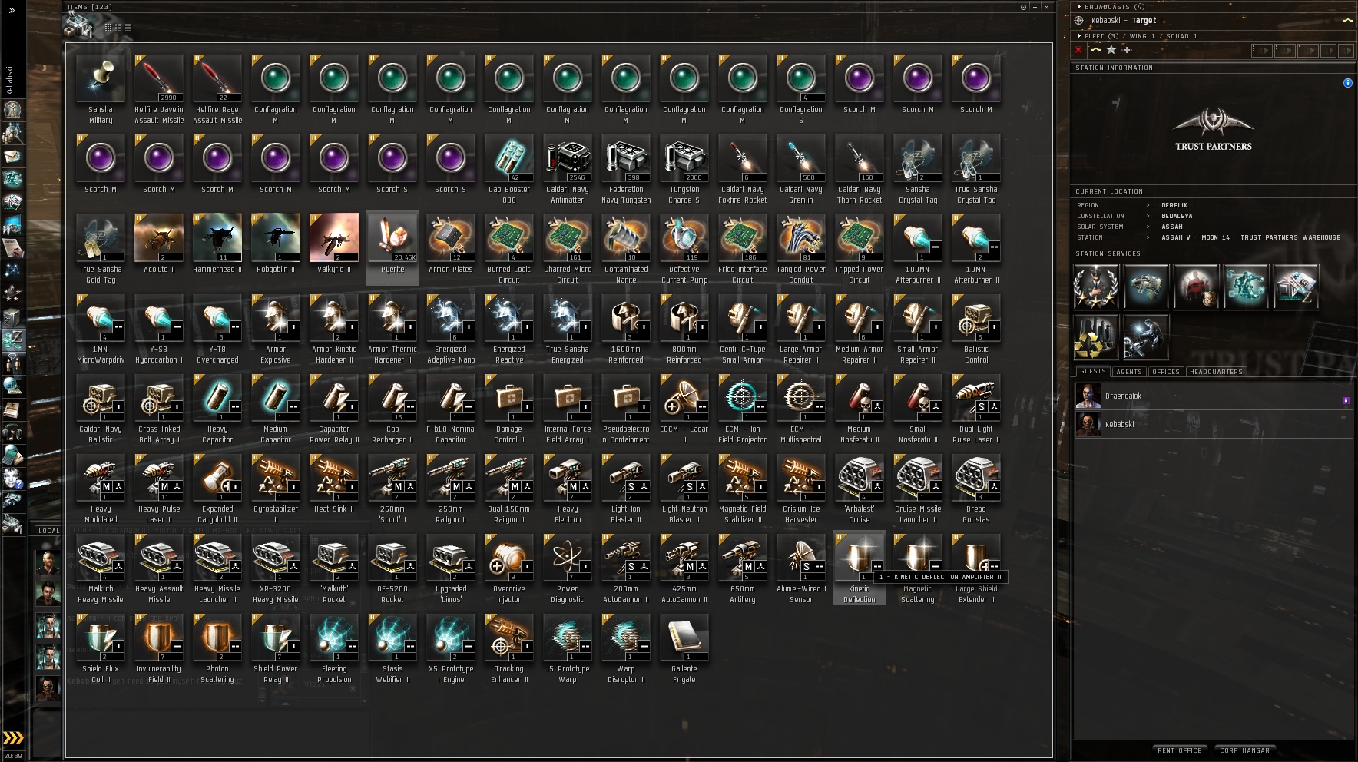Open the Local chat tab

(48, 531)
